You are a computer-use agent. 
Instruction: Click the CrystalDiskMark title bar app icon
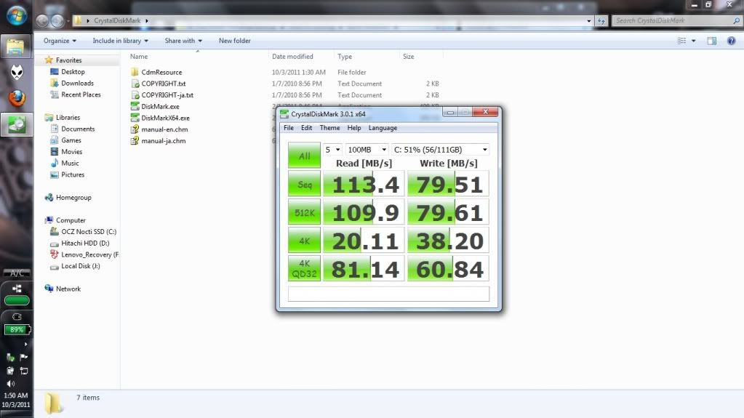point(284,114)
